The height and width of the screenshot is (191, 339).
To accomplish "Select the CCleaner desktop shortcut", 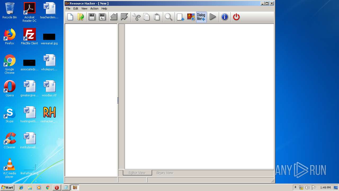I will coord(10,141).
